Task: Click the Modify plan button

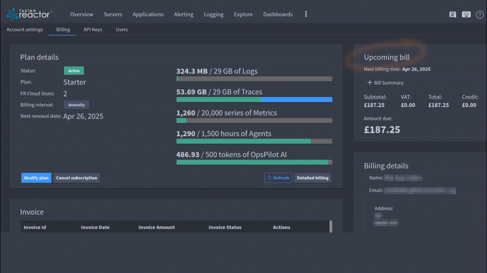Action: click(x=36, y=178)
